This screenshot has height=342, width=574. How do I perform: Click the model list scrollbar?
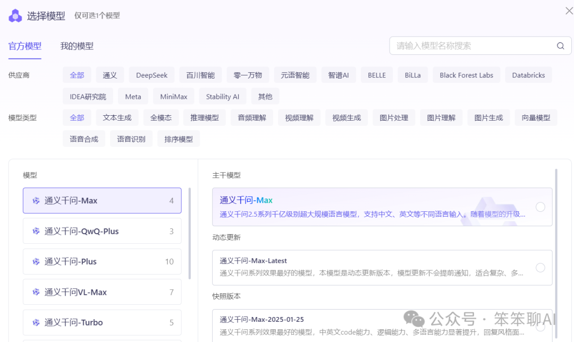pos(190,233)
